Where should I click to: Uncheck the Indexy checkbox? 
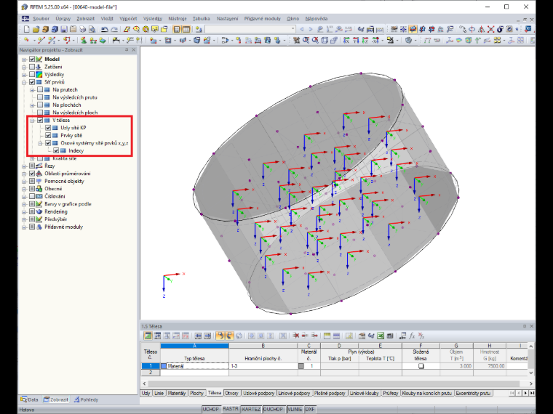[56, 150]
